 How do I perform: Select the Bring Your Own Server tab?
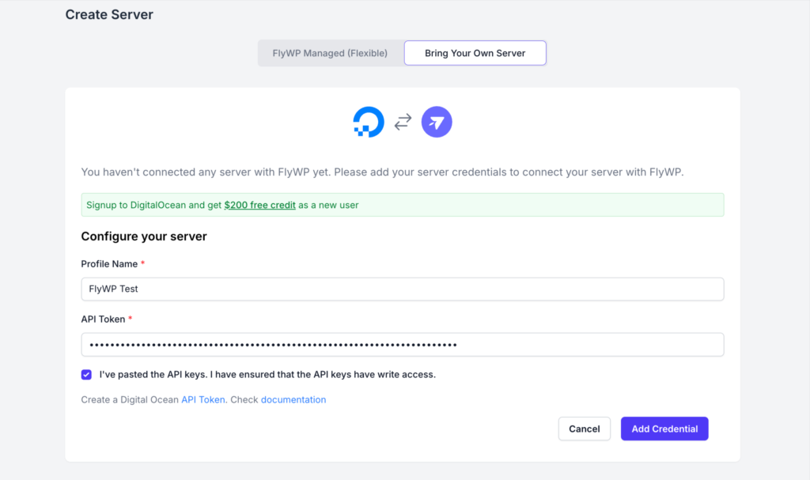(x=475, y=53)
